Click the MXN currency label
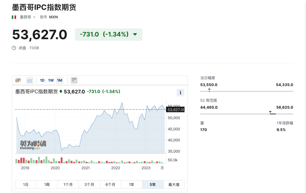306x193 pixels. click(x=53, y=17)
